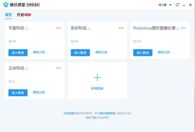Click the refresh icon in title bar
This screenshot has width=195, height=132.
pos(177,5)
